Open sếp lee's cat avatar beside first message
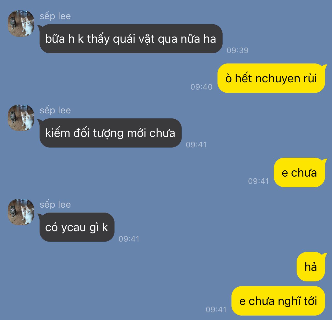The height and width of the screenshot is (320, 332). coord(21,24)
